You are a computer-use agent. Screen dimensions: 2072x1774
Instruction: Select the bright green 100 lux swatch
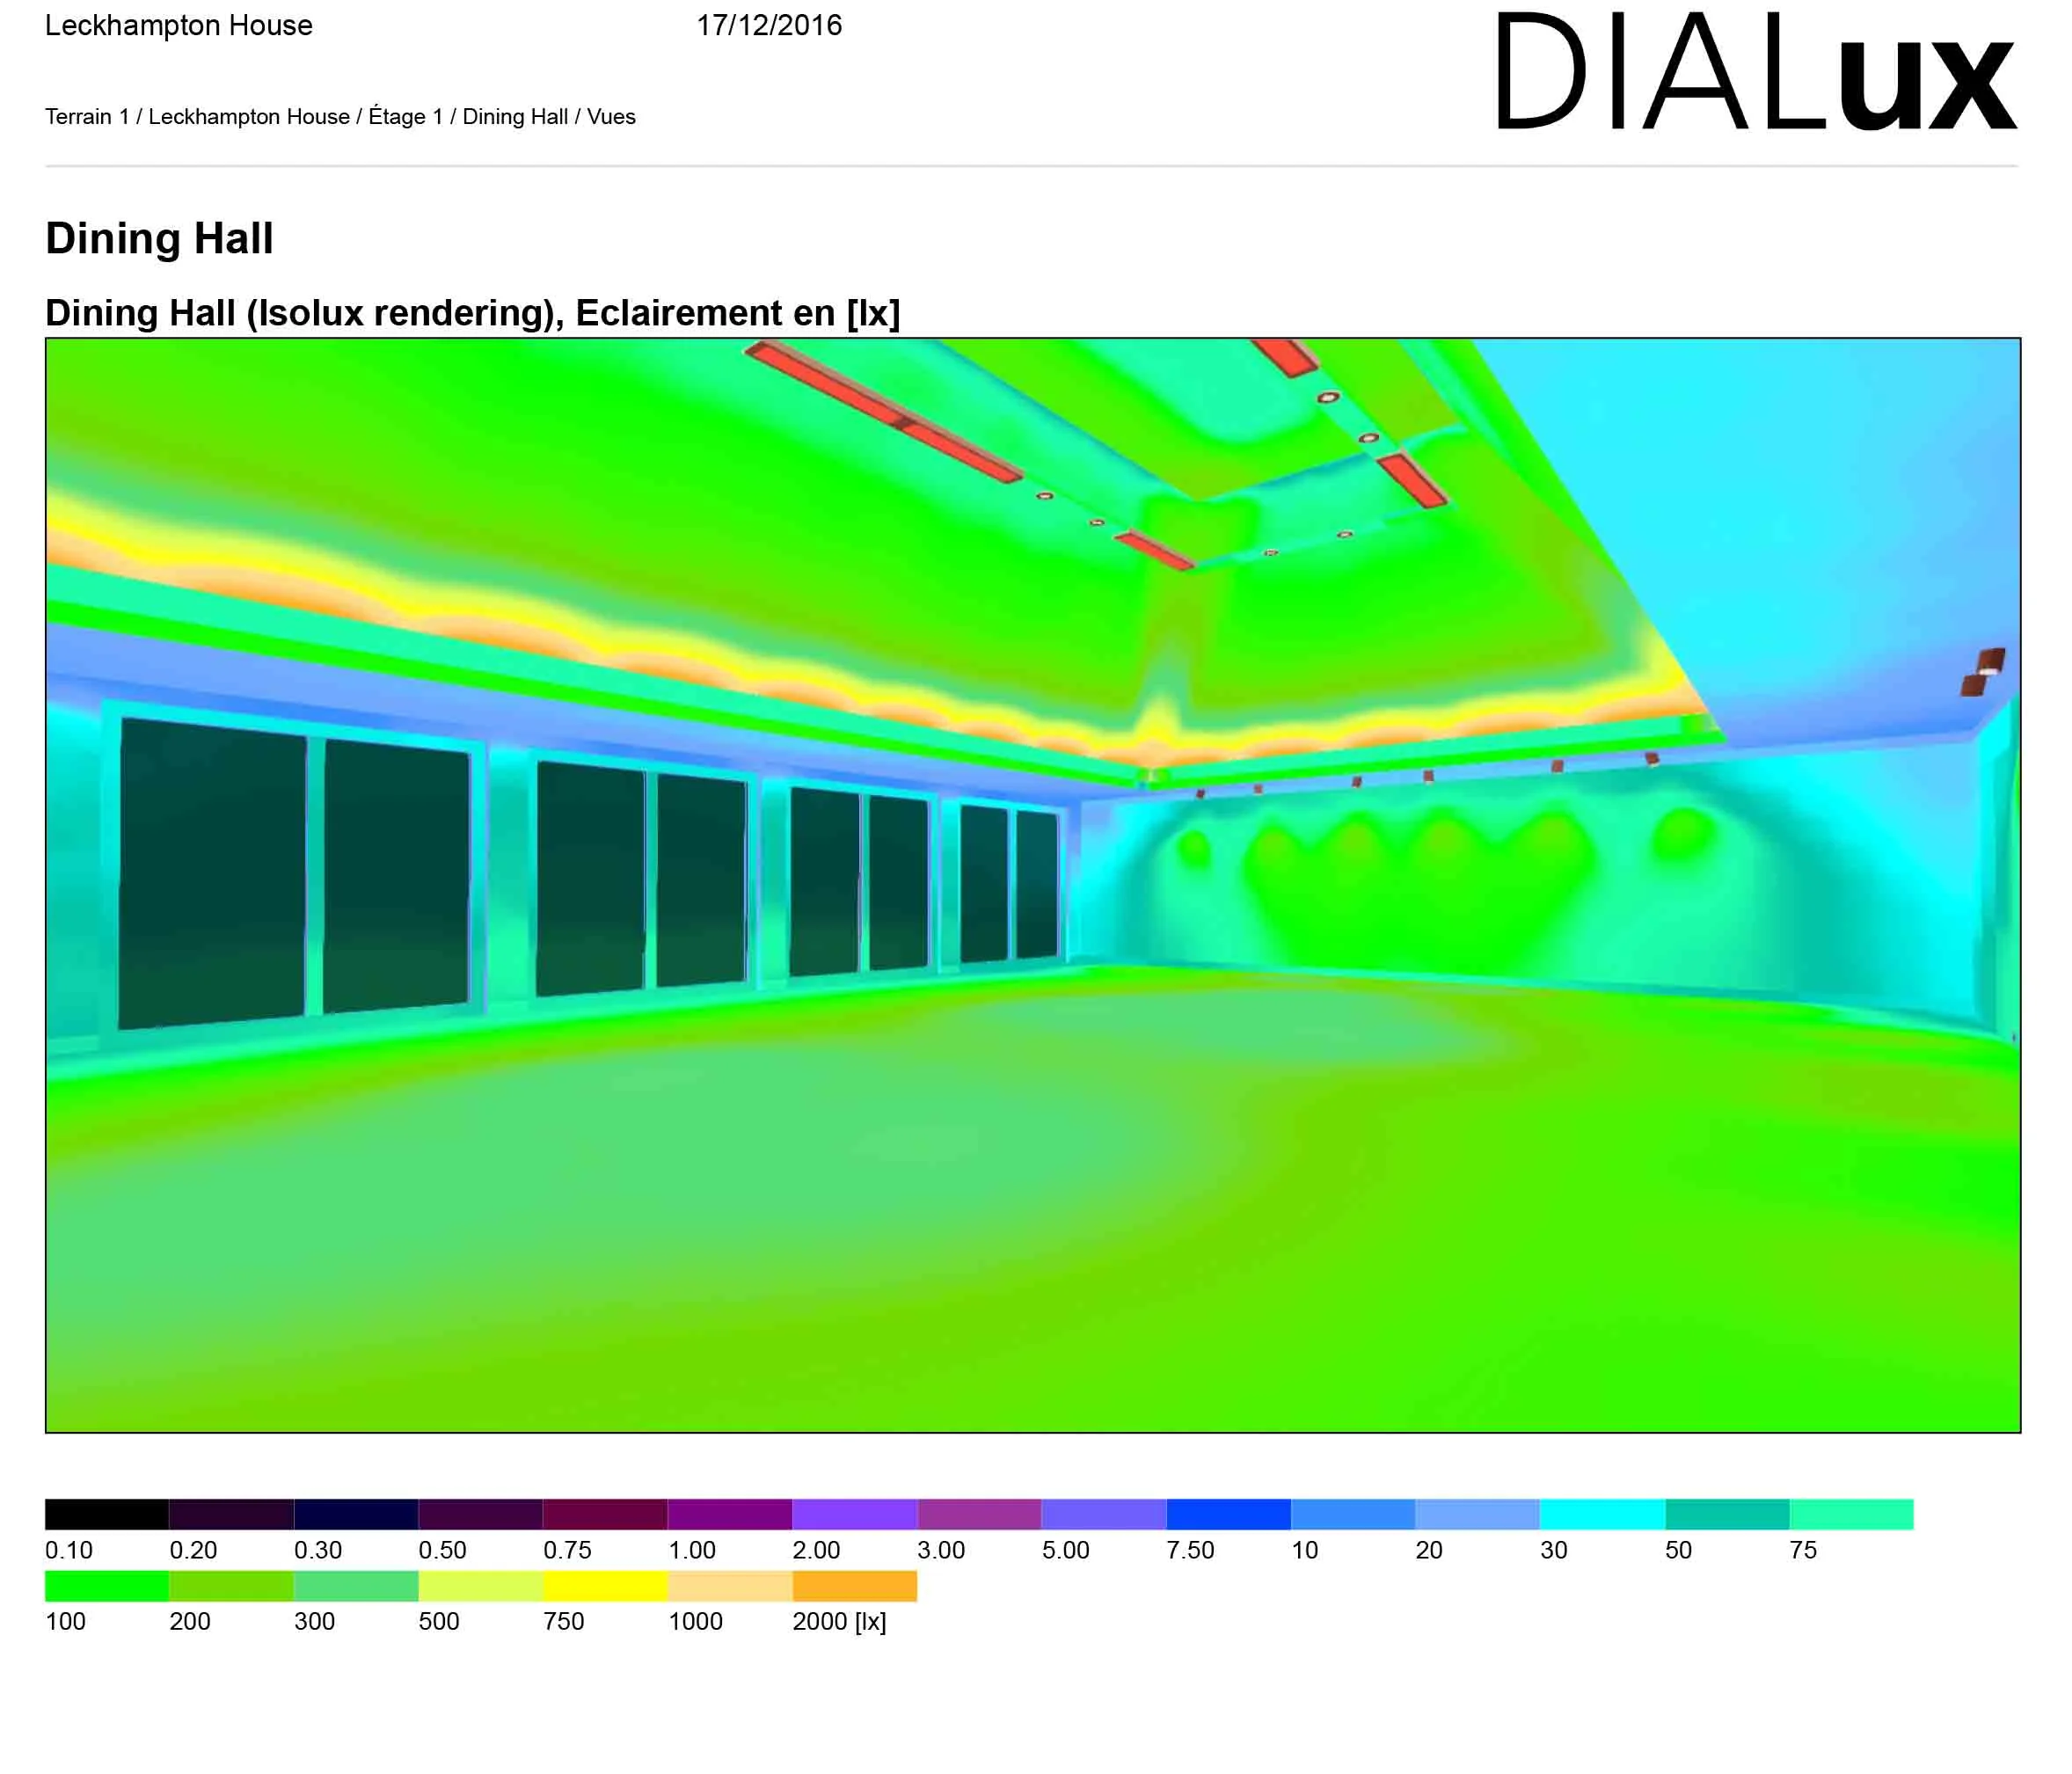(107, 1586)
